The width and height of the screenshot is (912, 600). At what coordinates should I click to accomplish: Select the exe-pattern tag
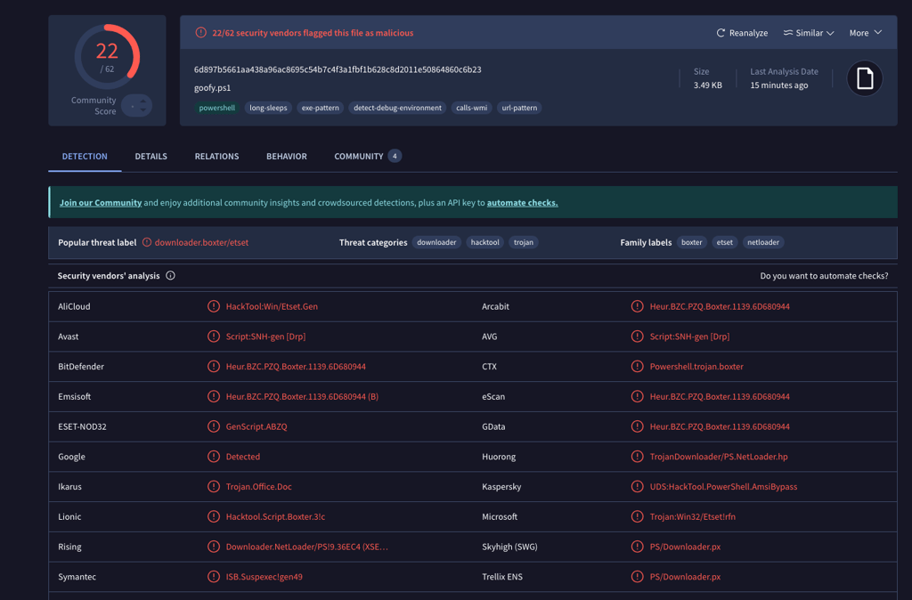click(321, 108)
